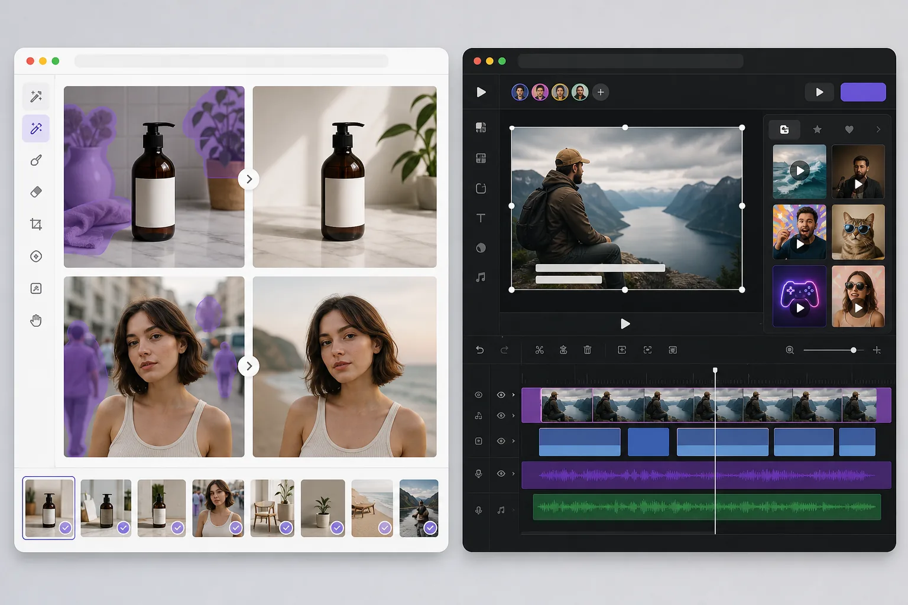The height and width of the screenshot is (605, 908).
Task: Toggle the eye next to the top video track chevron
Action: point(501,395)
